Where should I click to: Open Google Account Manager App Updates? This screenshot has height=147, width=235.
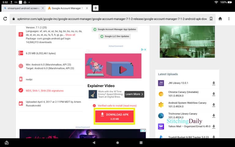(115, 29)
